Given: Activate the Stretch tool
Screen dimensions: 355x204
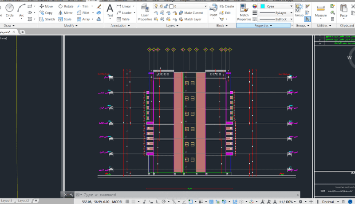Looking at the screenshot, I should pos(47,19).
